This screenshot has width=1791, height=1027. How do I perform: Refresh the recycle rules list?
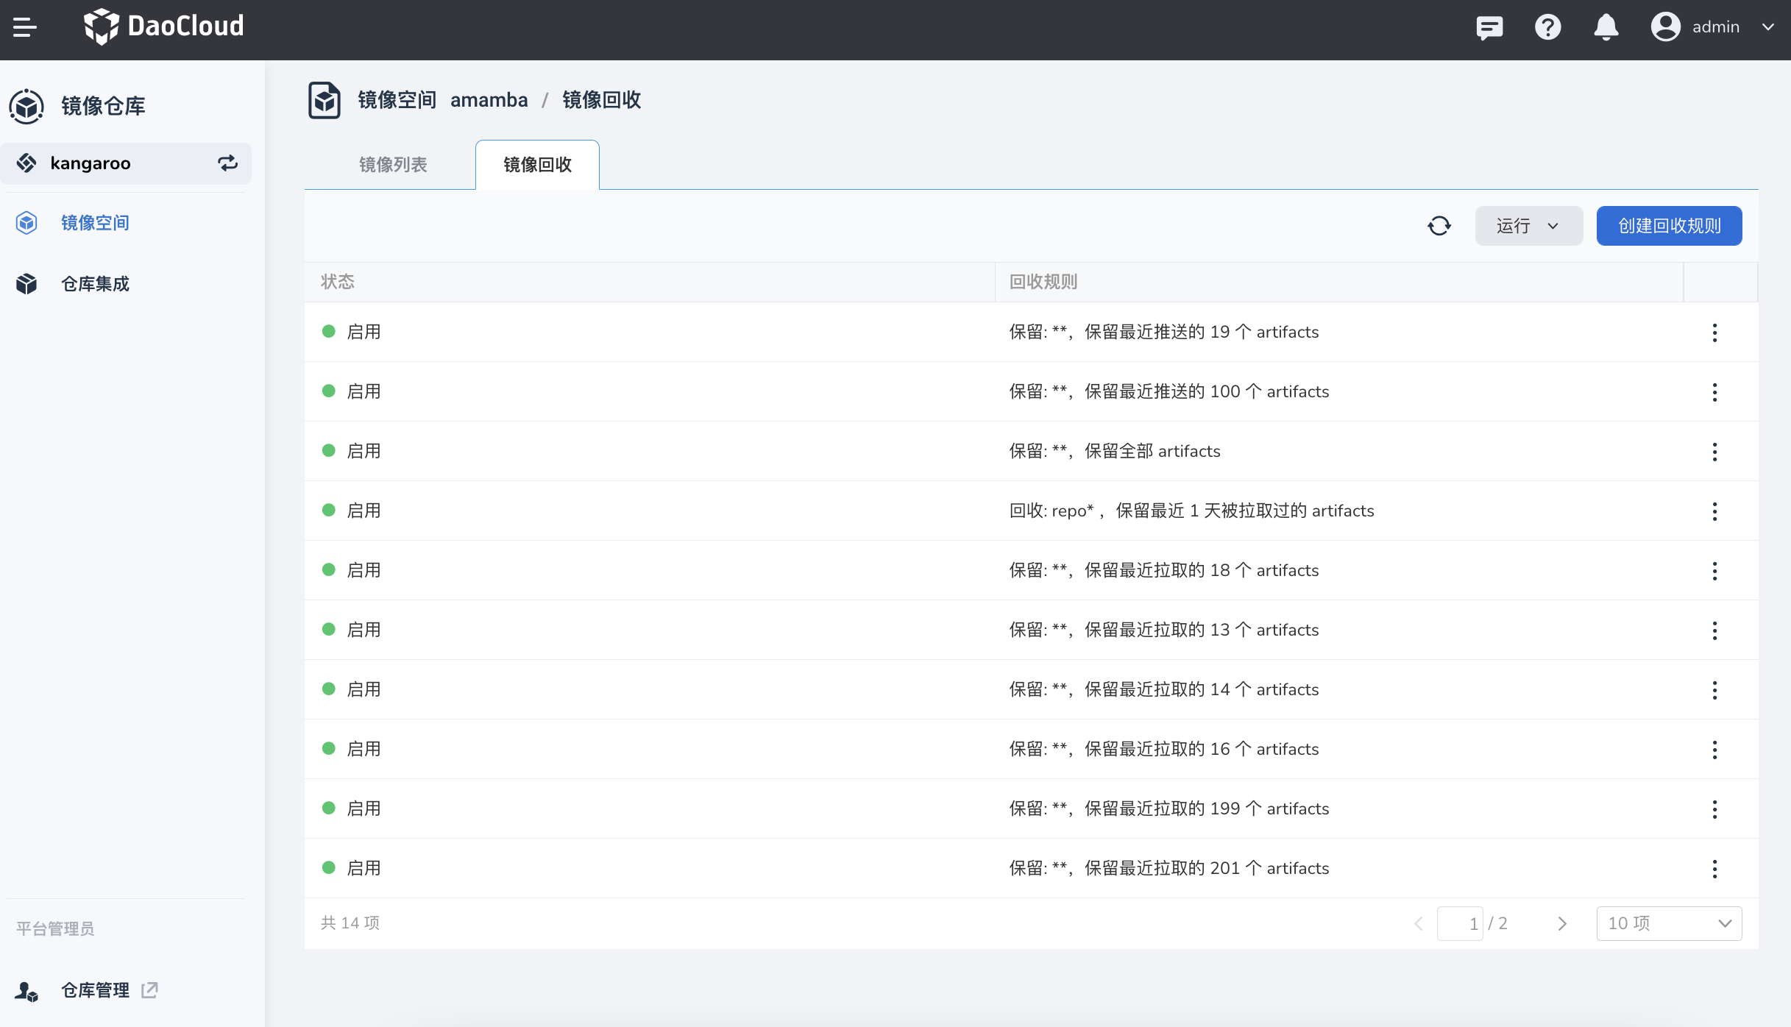pyautogui.click(x=1439, y=226)
